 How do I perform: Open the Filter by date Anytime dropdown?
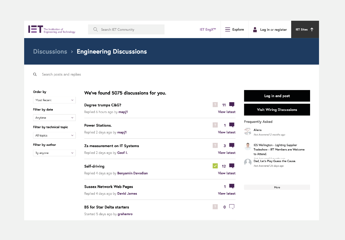54,118
